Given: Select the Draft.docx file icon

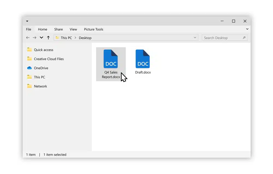Looking at the screenshot, I should click(x=143, y=59).
